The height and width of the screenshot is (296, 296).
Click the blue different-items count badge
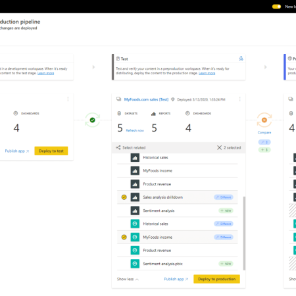(264, 142)
